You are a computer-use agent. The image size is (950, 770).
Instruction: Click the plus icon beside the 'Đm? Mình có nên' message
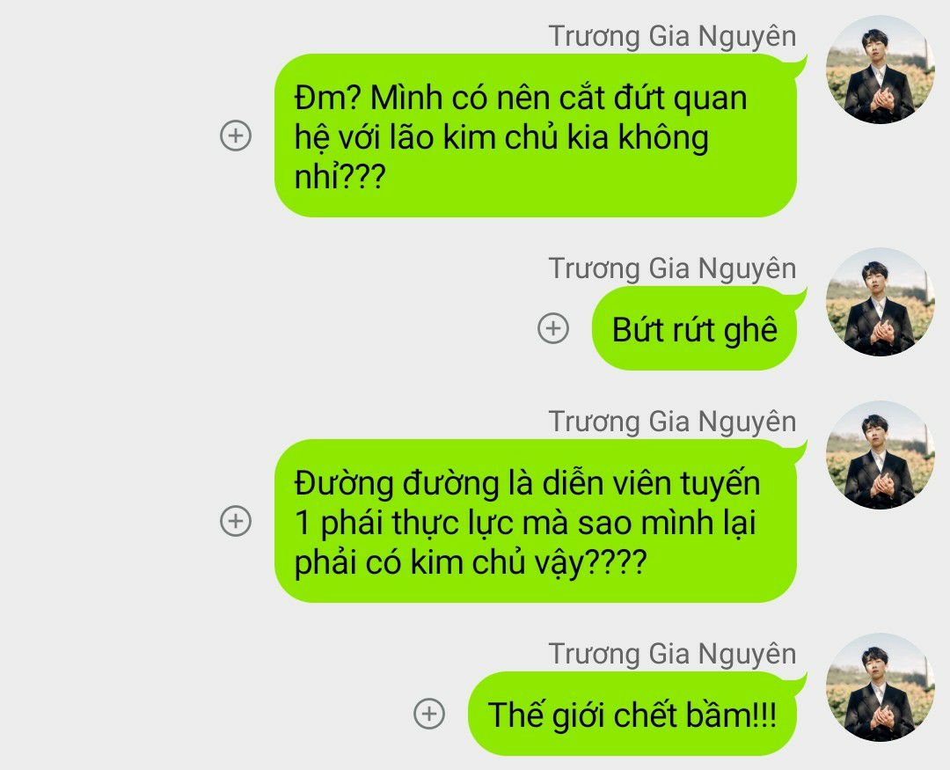pyautogui.click(x=236, y=136)
